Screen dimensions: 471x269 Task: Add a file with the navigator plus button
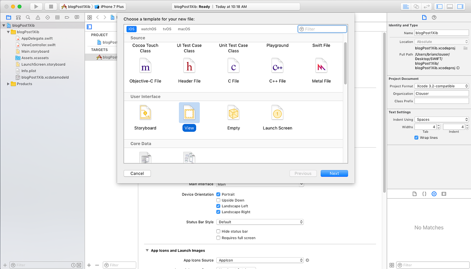5,265
